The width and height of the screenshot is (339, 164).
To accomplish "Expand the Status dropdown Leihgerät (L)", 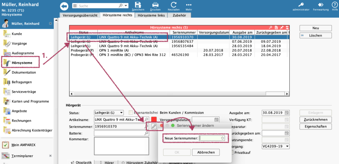I will pos(121,113).
